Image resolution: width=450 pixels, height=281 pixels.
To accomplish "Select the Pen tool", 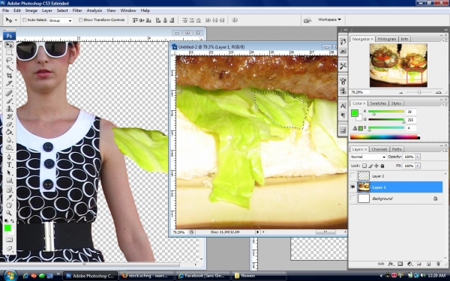I will [x=9, y=157].
